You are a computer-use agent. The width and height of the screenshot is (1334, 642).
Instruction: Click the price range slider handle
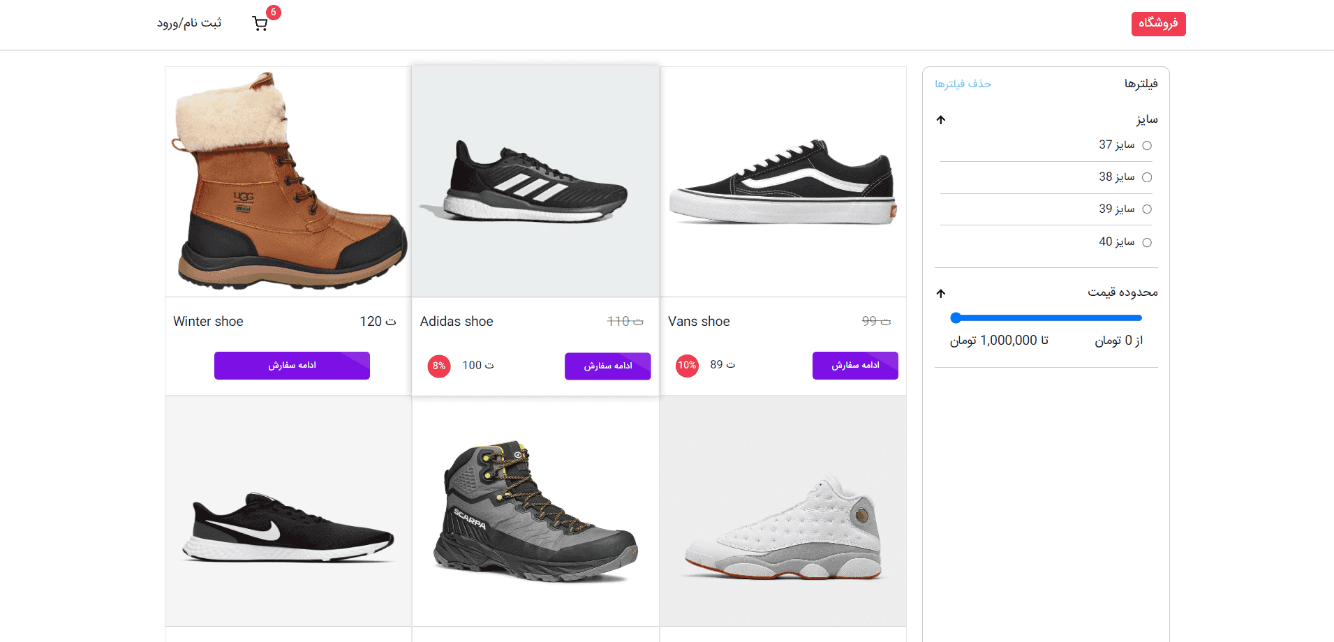(x=955, y=318)
